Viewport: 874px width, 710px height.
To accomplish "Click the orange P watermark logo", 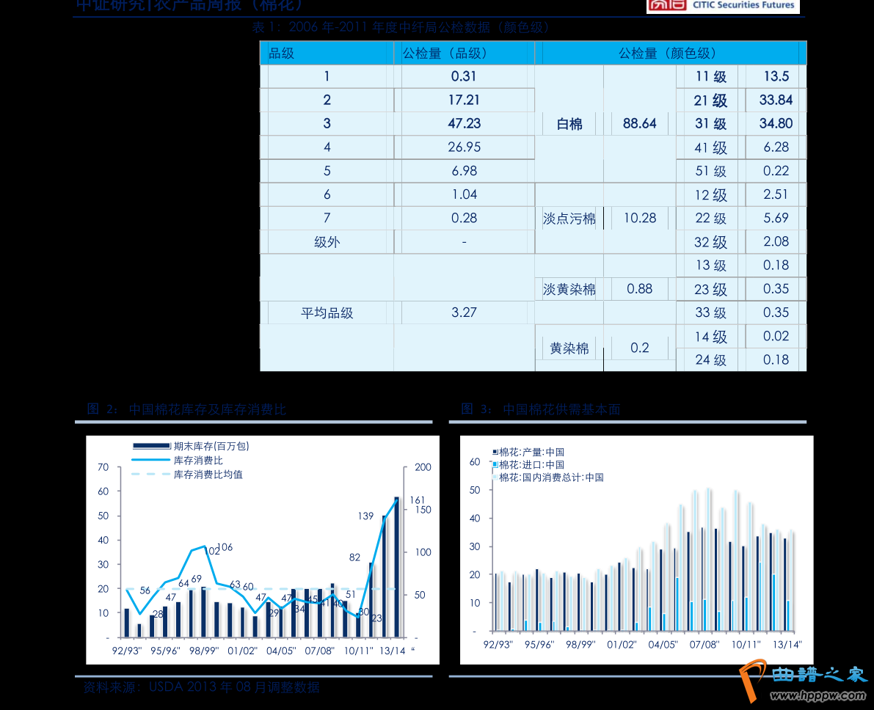I will [752, 678].
